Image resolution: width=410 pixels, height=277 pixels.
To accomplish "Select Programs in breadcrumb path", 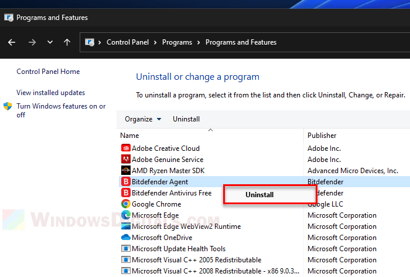I will click(177, 42).
